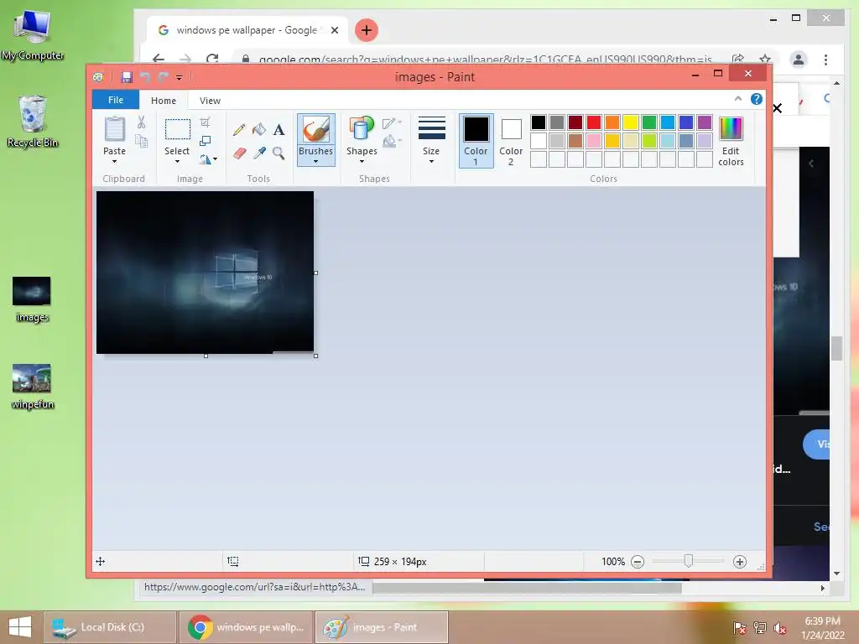Open new Chrome tab with plus button
The image size is (859, 644).
(x=367, y=30)
